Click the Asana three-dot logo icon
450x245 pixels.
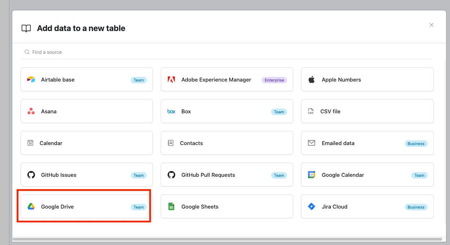(31, 111)
